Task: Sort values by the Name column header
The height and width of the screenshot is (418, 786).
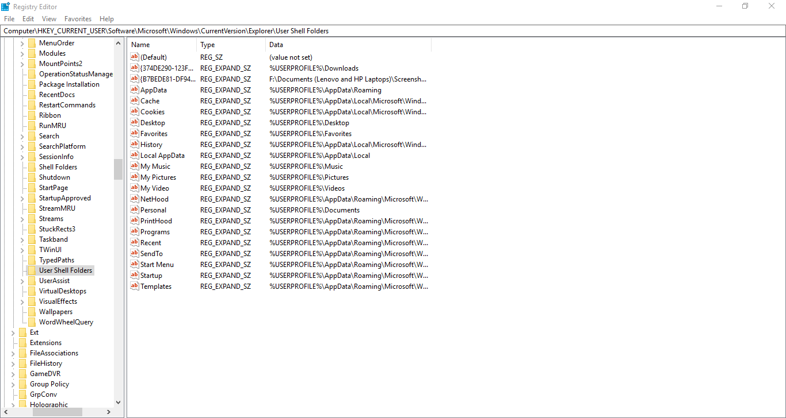Action: point(163,45)
